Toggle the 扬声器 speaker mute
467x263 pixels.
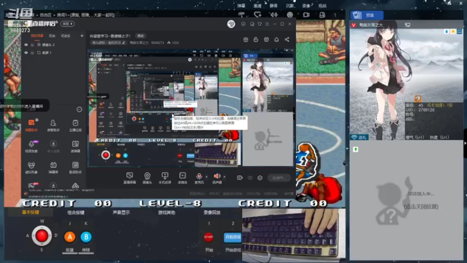[217, 177]
